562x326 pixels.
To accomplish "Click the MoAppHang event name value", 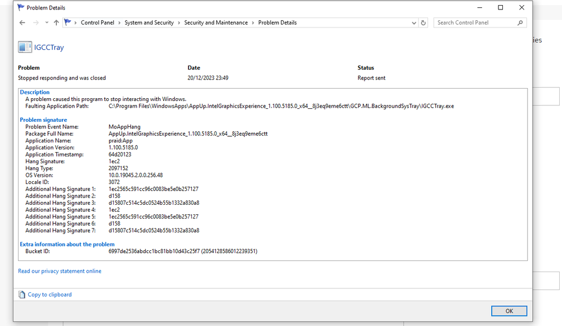I will (x=124, y=127).
